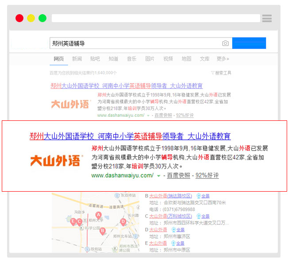Open the faded upper result title link
288x262 pixels.
click(x=127, y=86)
